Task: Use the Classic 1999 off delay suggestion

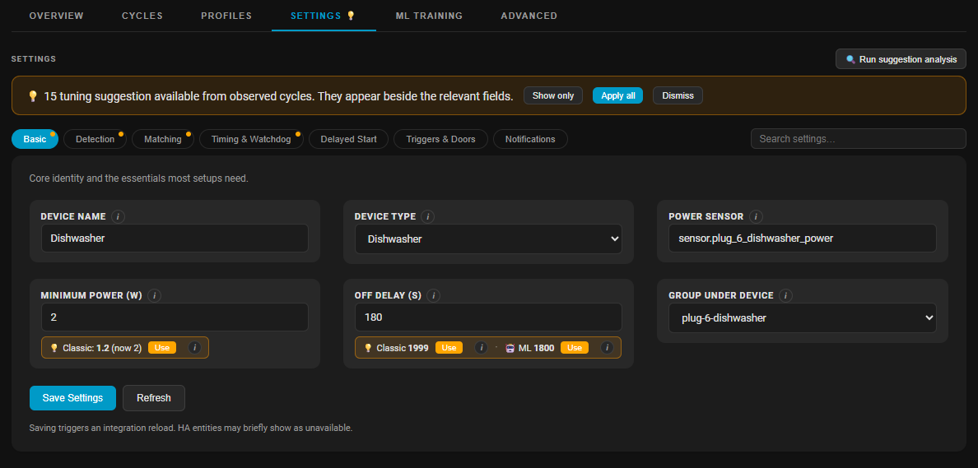Action: tap(449, 348)
